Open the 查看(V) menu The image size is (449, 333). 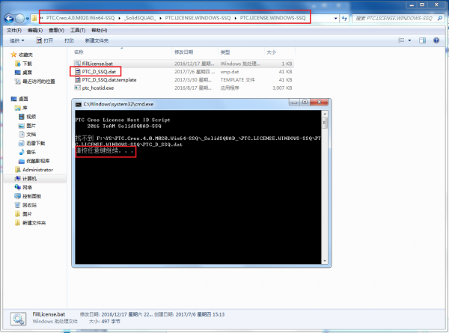pyautogui.click(x=56, y=31)
